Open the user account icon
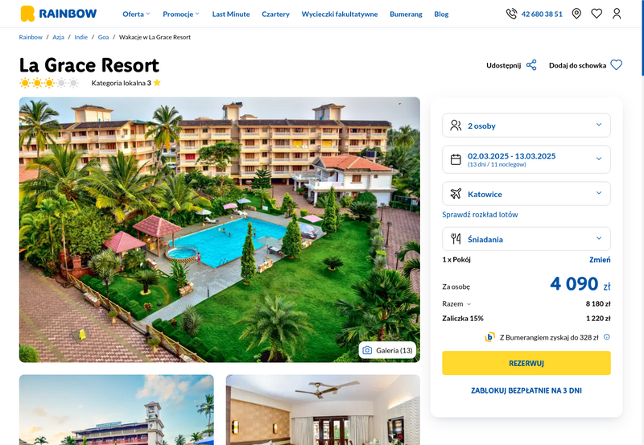Image resolution: width=644 pixels, height=445 pixels. coord(617,14)
